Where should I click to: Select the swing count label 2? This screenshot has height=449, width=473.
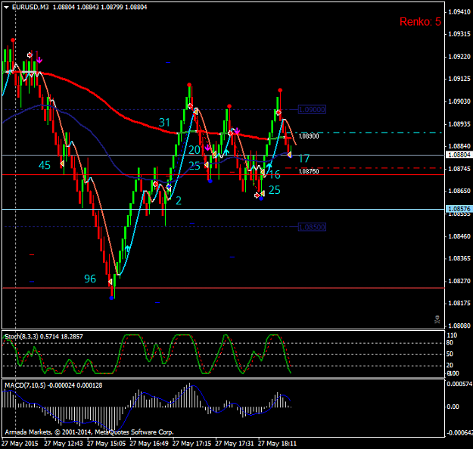pyautogui.click(x=179, y=201)
